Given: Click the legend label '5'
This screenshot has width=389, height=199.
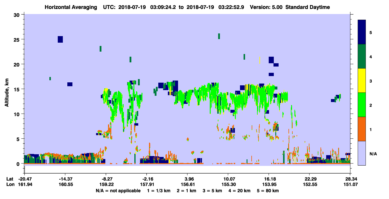Looking at the screenshot, I should coord(371,32).
